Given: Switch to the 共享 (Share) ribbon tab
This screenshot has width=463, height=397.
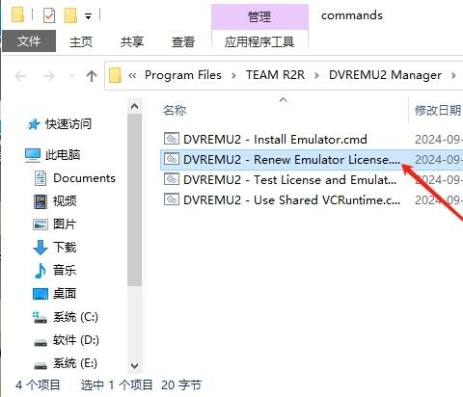Looking at the screenshot, I should (x=132, y=41).
